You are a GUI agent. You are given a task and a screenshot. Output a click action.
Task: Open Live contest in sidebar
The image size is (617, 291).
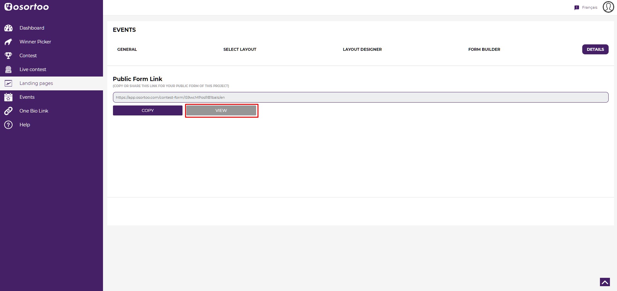click(33, 69)
